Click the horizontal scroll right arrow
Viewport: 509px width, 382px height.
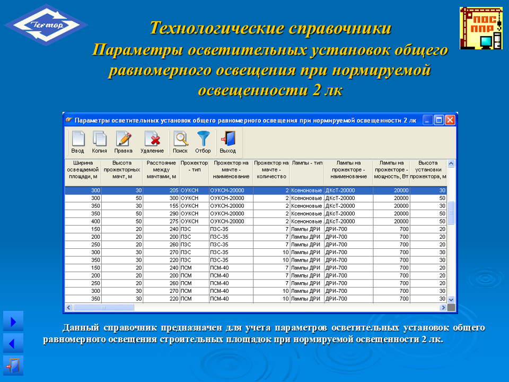tap(443, 307)
